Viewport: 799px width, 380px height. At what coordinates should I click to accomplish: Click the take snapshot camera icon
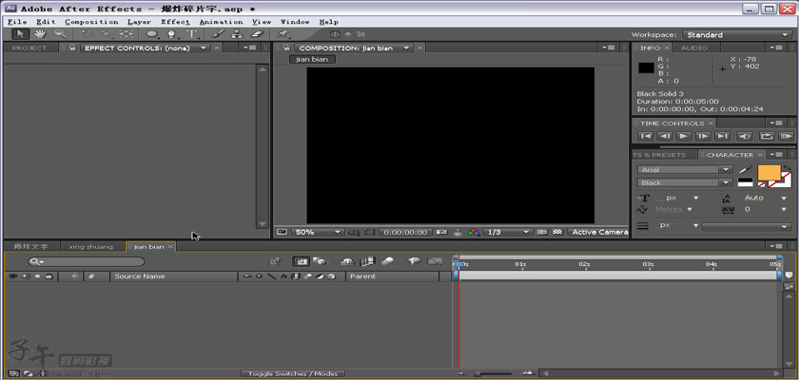click(441, 232)
